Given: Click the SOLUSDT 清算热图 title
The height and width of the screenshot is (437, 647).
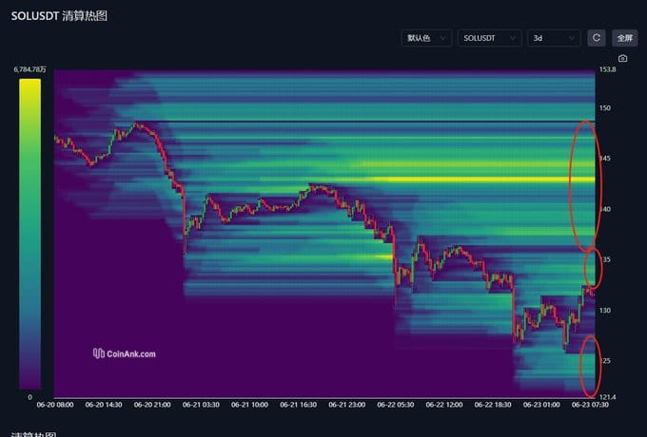Looking at the screenshot, I should click(59, 16).
